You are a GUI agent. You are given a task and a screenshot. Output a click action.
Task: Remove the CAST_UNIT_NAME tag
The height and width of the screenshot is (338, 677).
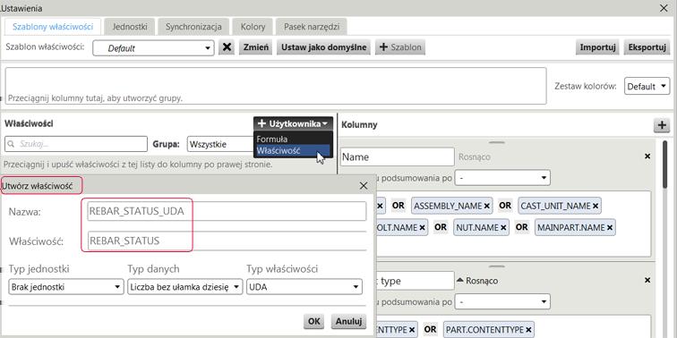pos(596,206)
